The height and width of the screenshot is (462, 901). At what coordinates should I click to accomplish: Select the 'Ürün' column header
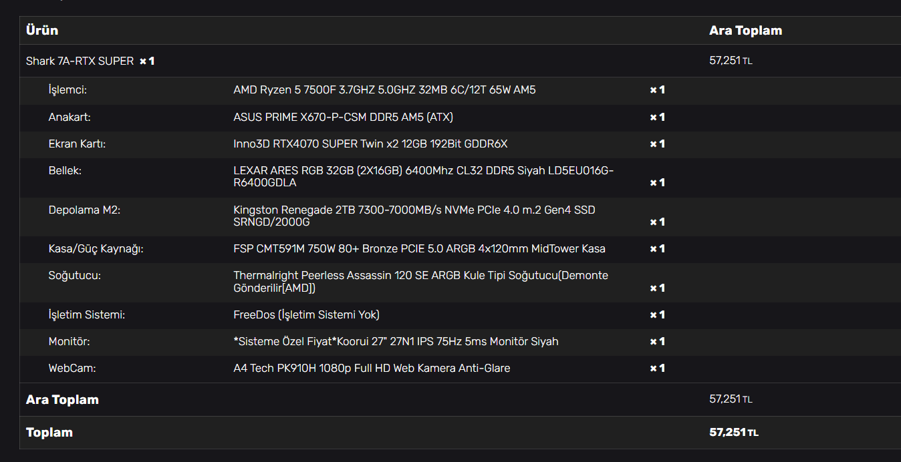pos(42,31)
